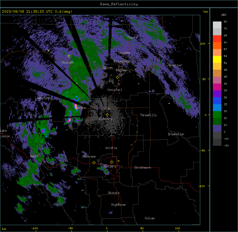
Task: Click the -100 tick label on the bottom axis
Action: 35,228
